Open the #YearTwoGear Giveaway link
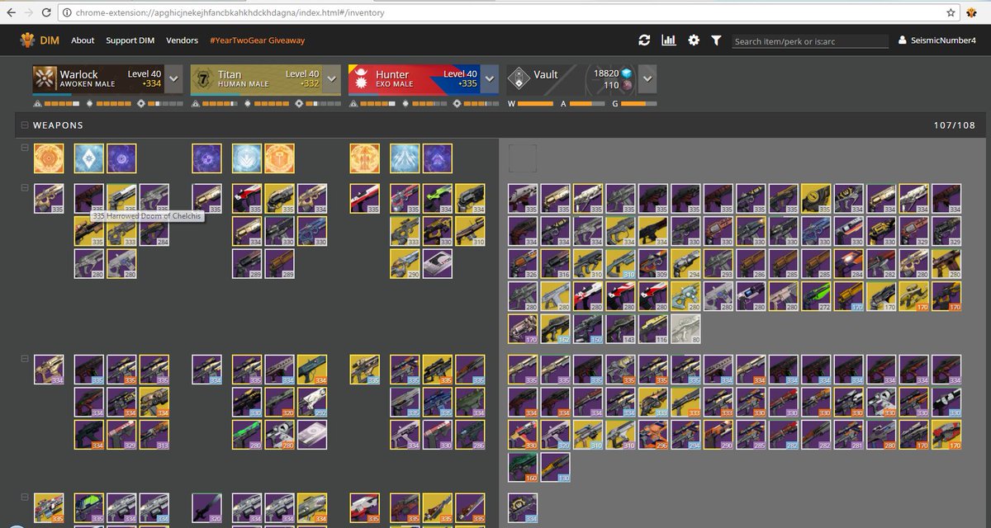This screenshot has width=991, height=528. click(x=257, y=40)
